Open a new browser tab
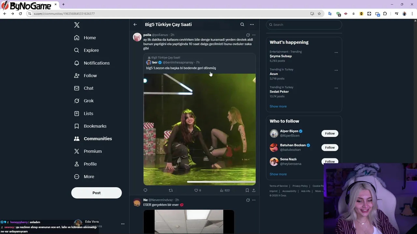 pyautogui.click(x=63, y=5)
